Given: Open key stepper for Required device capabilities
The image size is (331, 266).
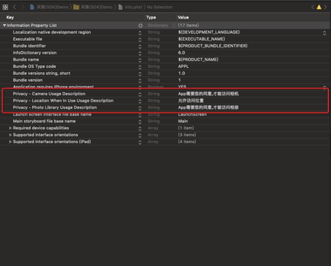Looking at the screenshot, I should (140, 129).
